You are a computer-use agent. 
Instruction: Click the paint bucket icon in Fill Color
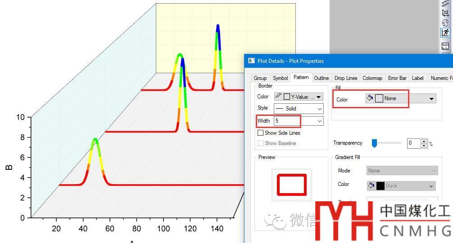pos(370,98)
